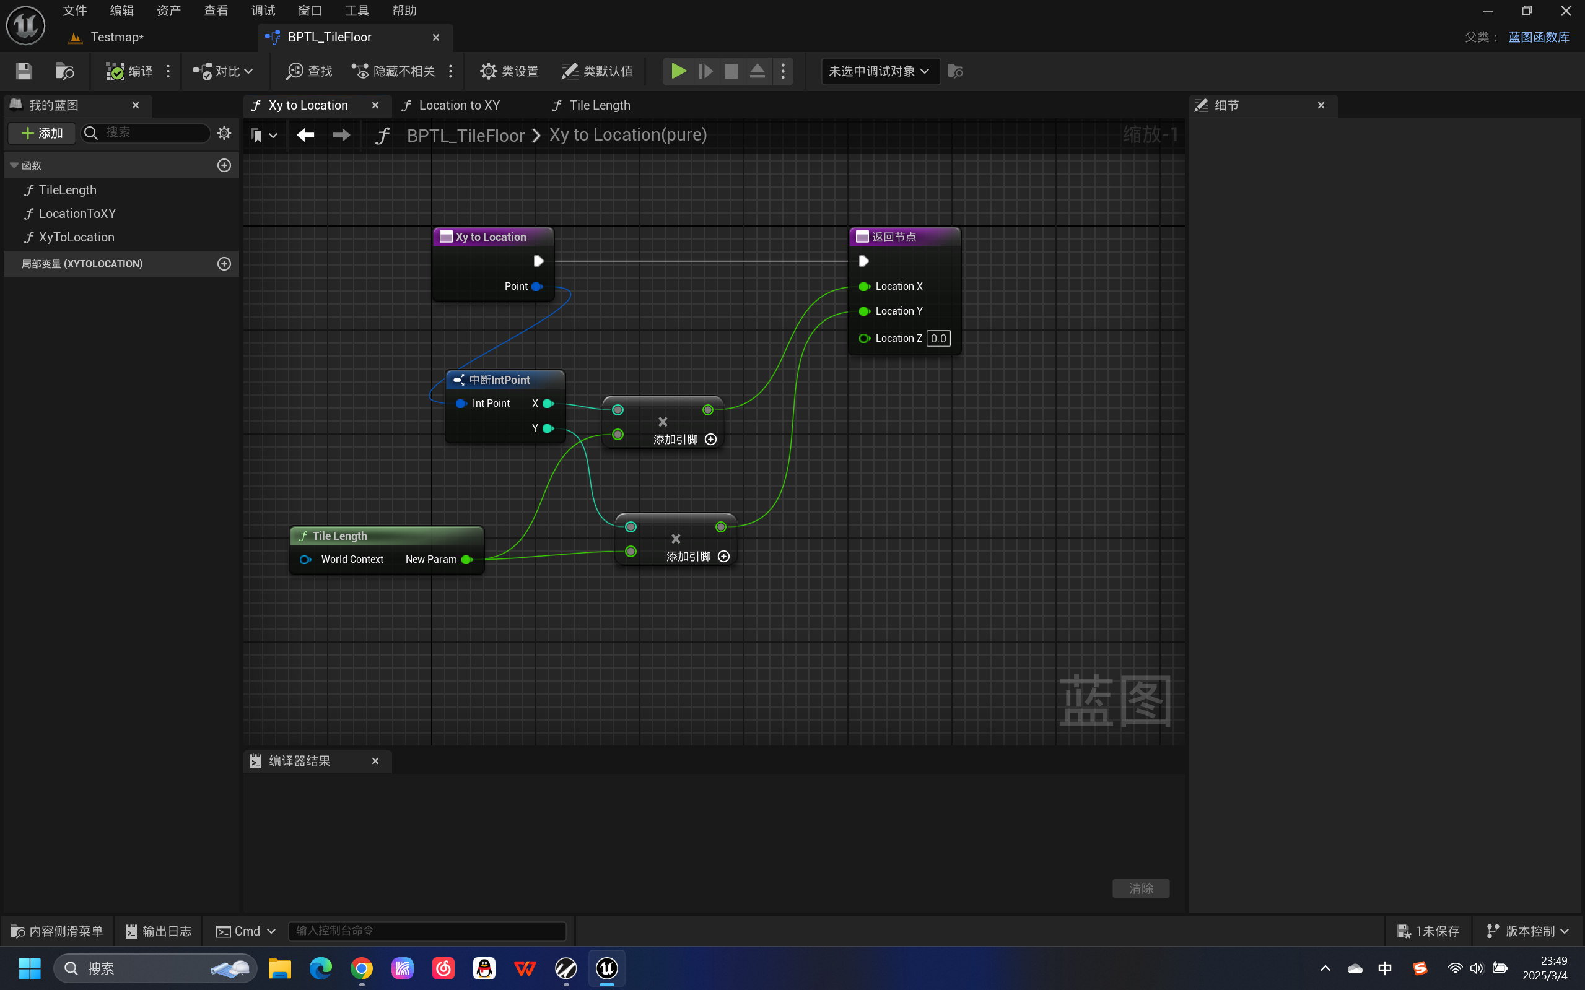This screenshot has height=990, width=1585.
Task: Toggle 隐藏不相关 hide unrelated nodes
Action: pos(393,71)
